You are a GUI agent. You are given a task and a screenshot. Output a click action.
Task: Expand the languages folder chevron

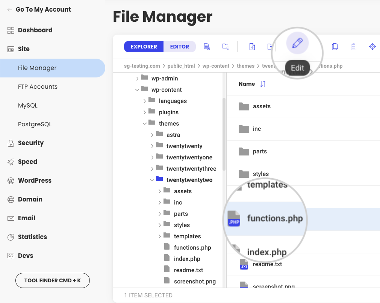coord(144,101)
